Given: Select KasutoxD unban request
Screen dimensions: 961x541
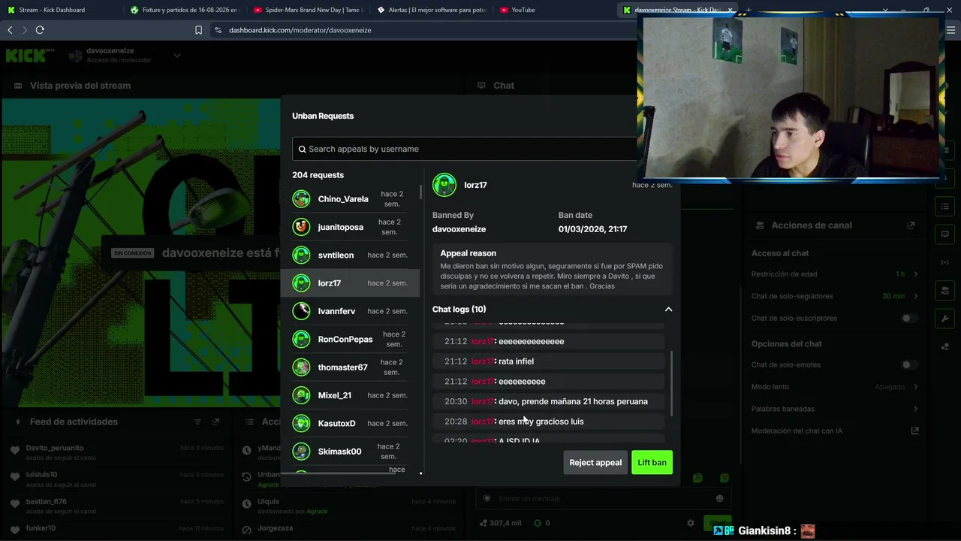Looking at the screenshot, I should [x=350, y=423].
